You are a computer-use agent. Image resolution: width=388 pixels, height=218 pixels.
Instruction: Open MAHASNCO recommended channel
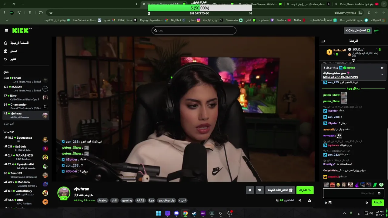tap(25, 157)
